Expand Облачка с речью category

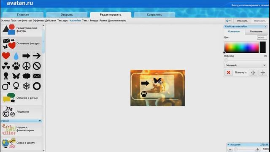[22, 98]
